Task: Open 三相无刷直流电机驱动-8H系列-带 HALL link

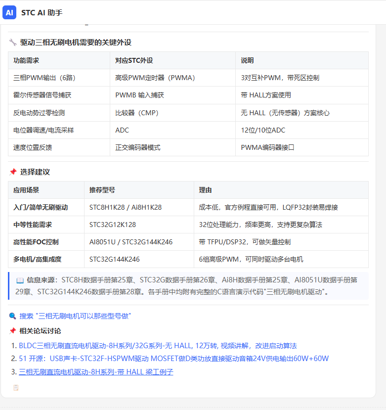Action: [96, 372]
